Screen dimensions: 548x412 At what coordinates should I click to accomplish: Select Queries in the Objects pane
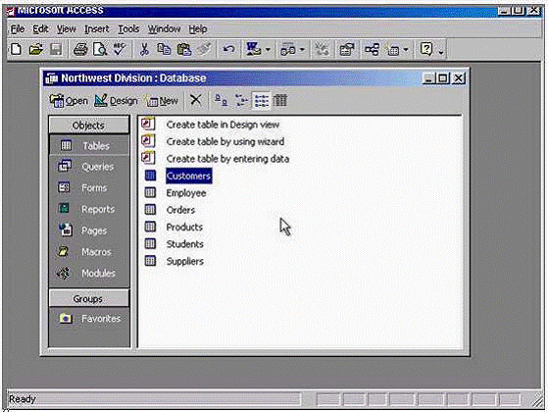89,167
